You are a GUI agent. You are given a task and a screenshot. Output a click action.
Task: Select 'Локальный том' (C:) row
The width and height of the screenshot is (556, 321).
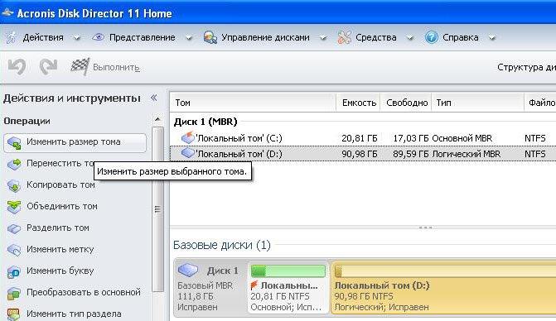point(363,138)
